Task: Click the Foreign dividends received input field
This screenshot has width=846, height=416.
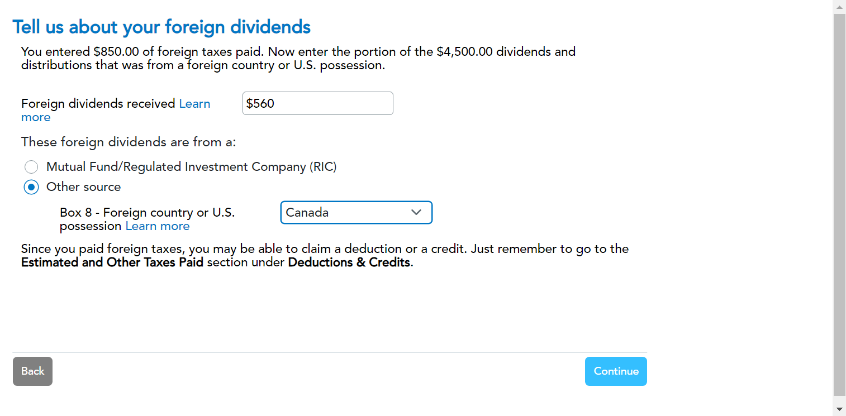Action: coord(317,103)
